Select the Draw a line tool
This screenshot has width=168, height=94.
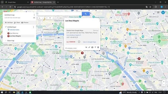pyautogui.click(x=53, y=18)
